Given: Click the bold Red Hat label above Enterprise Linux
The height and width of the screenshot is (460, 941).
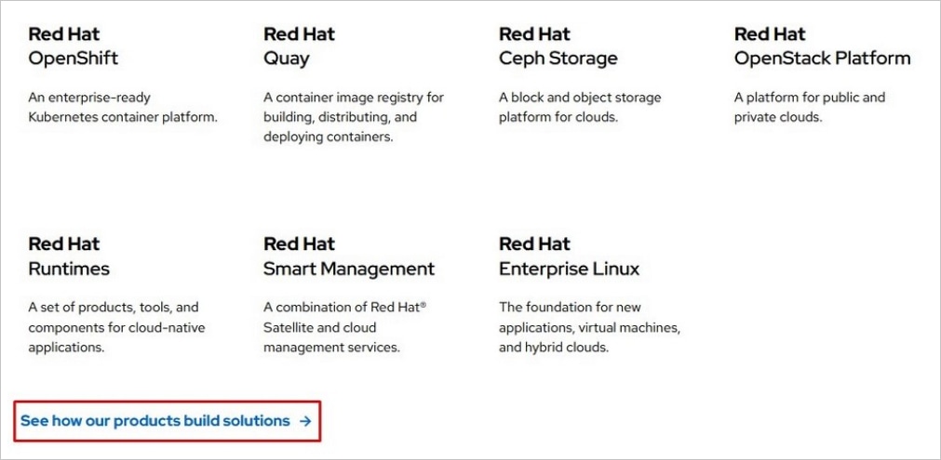Looking at the screenshot, I should [534, 244].
